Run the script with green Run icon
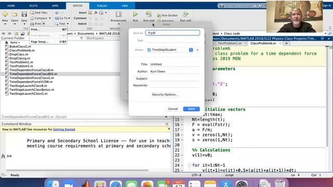Viewport: 333px width, 187px height. 135,14
